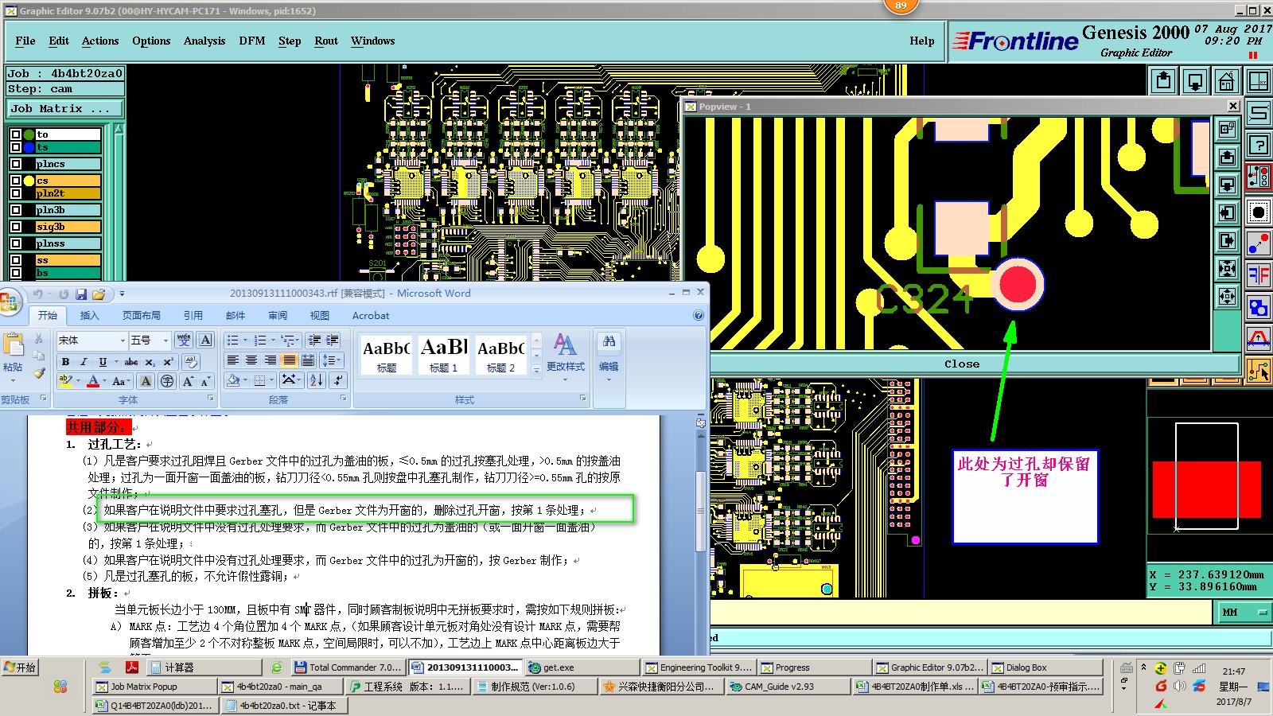The width and height of the screenshot is (1273, 716).
Task: Open the font size dropdown 五号
Action: coord(165,340)
